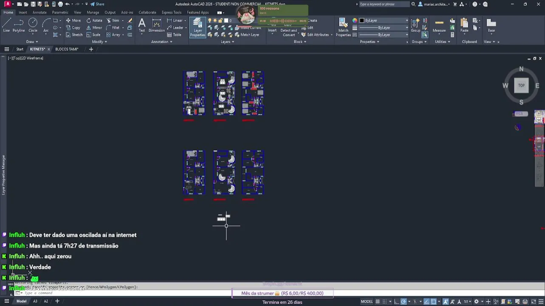
Task: Switch to the BLOCOS TAMI drawing tab
Action: pyautogui.click(x=67, y=49)
